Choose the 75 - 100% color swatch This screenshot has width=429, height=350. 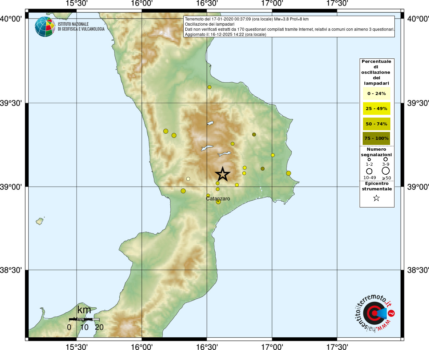[x=376, y=138]
